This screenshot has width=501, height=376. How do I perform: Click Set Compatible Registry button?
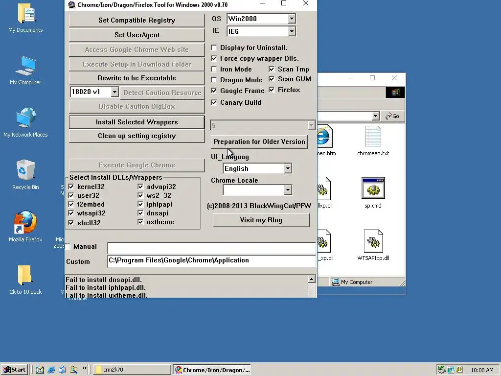[137, 21]
